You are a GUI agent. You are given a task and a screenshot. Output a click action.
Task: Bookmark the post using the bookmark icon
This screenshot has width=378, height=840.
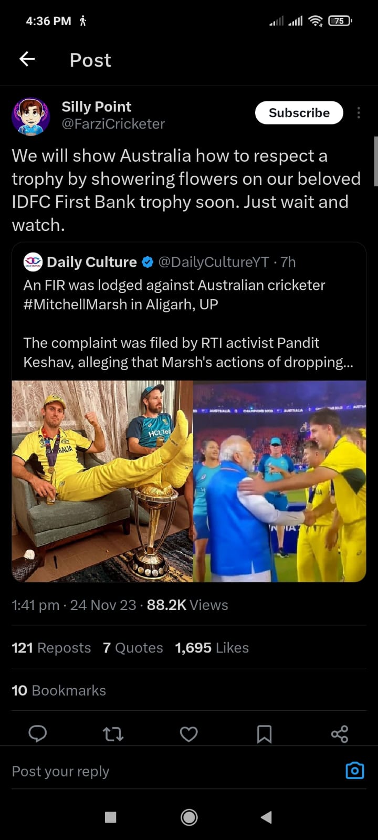coord(264,734)
